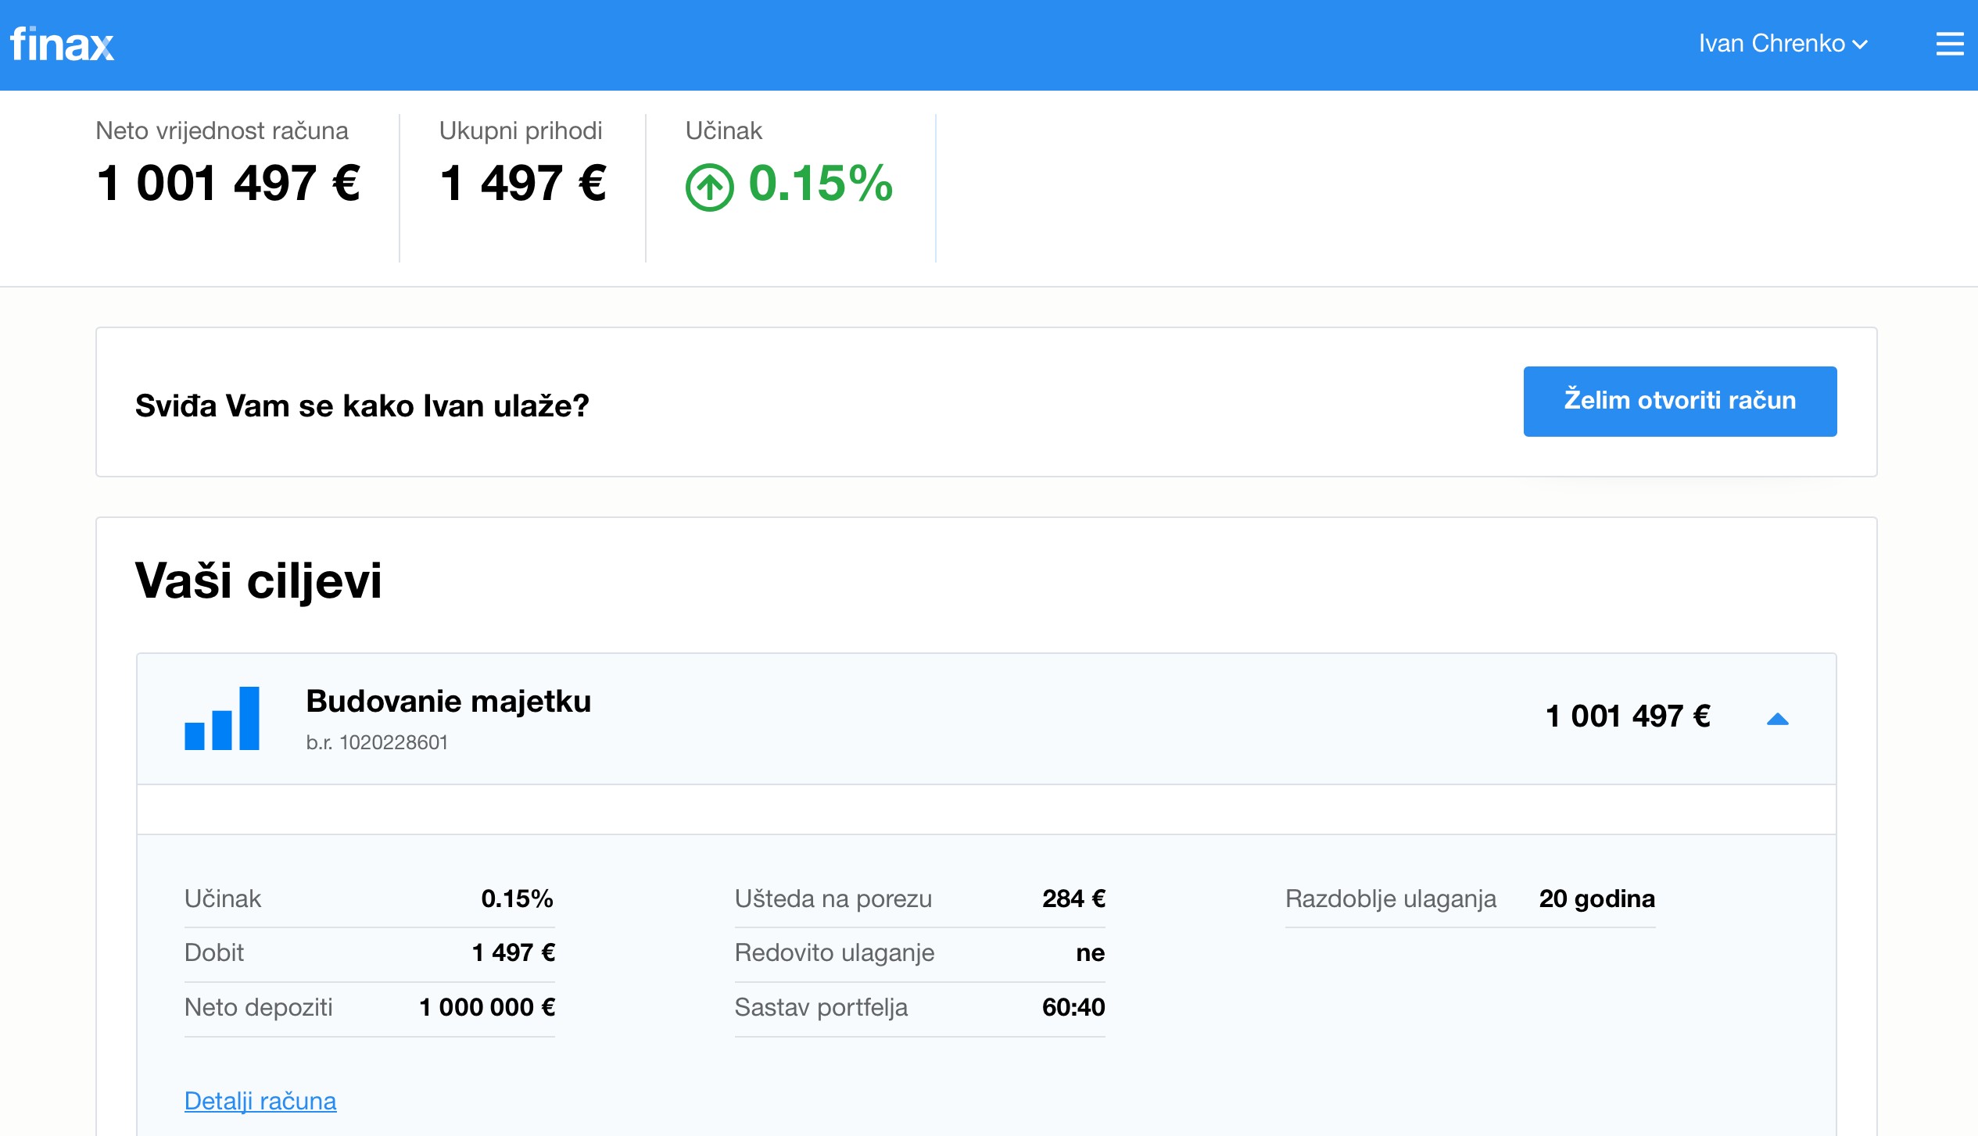Click the Sastav portfelja 60:40 value
Screen dimensions: 1978x1136
1073,1007
